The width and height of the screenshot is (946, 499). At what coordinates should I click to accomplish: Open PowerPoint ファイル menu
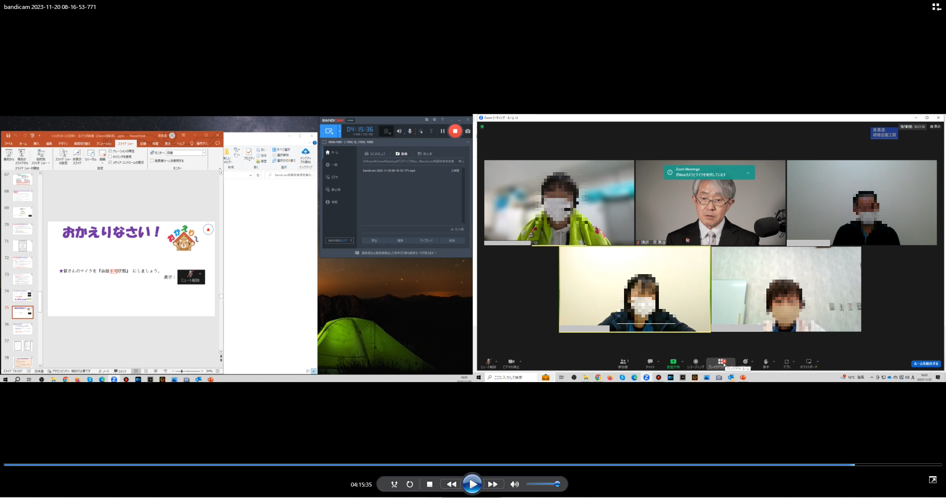[x=8, y=143]
